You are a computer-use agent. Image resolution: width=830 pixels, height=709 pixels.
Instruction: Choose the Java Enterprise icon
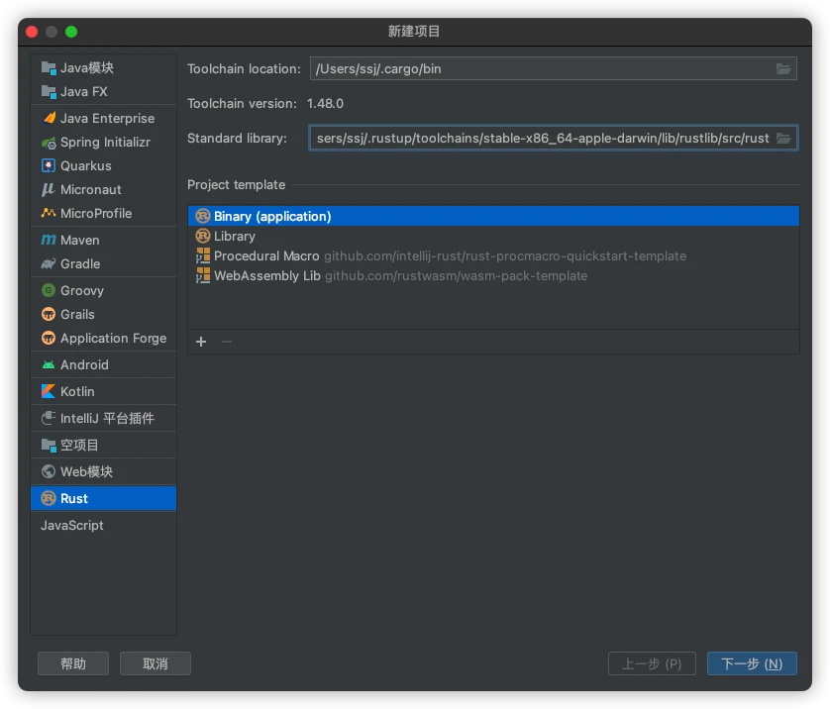click(x=49, y=118)
